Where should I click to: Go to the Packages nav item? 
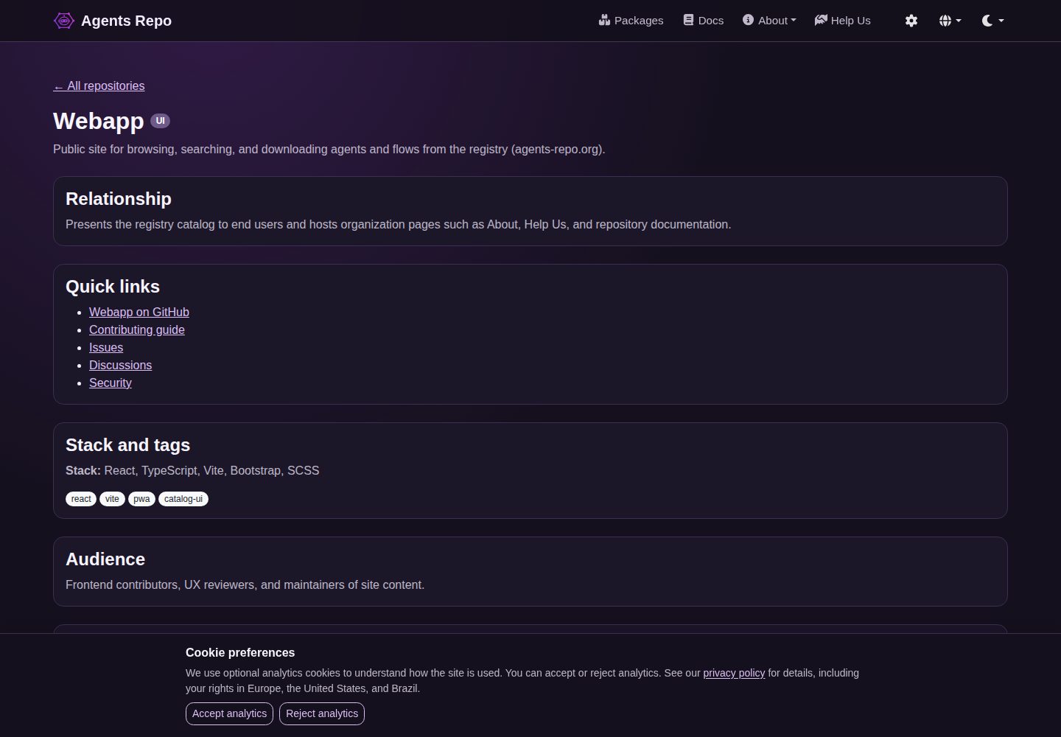631,21
